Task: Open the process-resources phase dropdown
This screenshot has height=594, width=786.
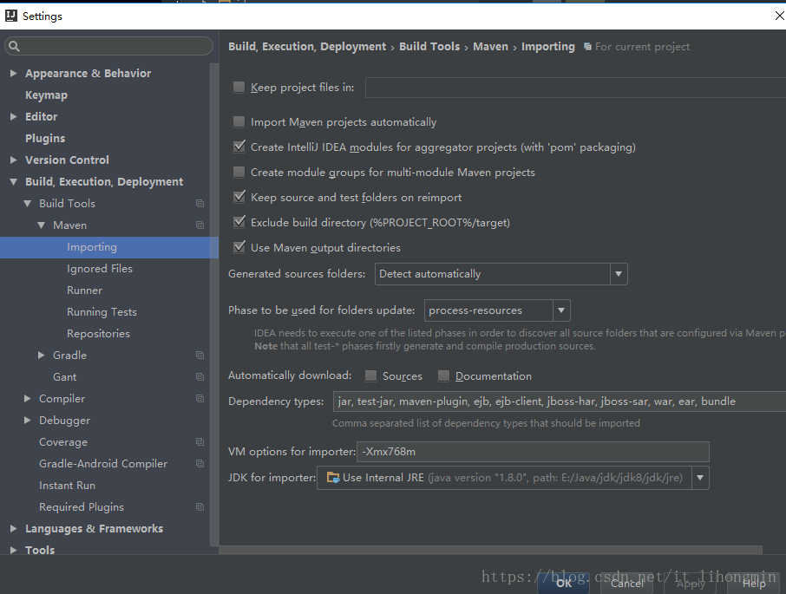Action: pyautogui.click(x=560, y=310)
